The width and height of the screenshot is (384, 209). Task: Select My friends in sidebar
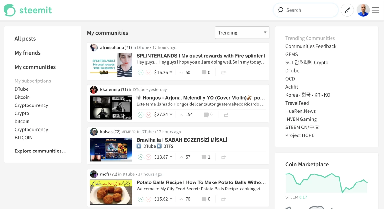[x=28, y=53]
